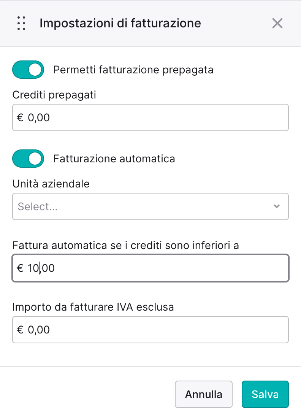Click the Impostazioni di fatturazione title

coord(120,23)
